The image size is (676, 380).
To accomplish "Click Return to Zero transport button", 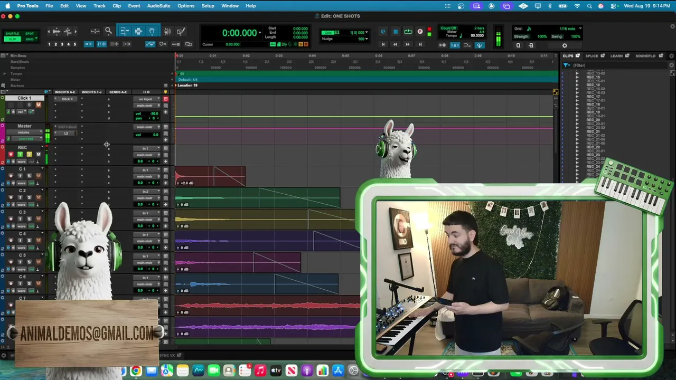I will pyautogui.click(x=383, y=44).
